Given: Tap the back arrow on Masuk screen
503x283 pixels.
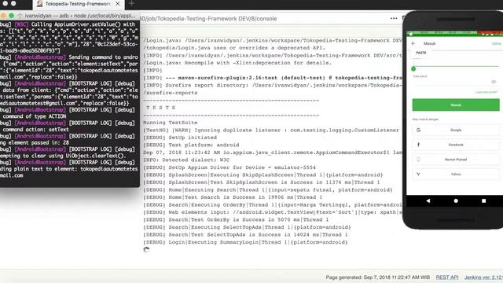Looking at the screenshot, I should [x=413, y=43].
